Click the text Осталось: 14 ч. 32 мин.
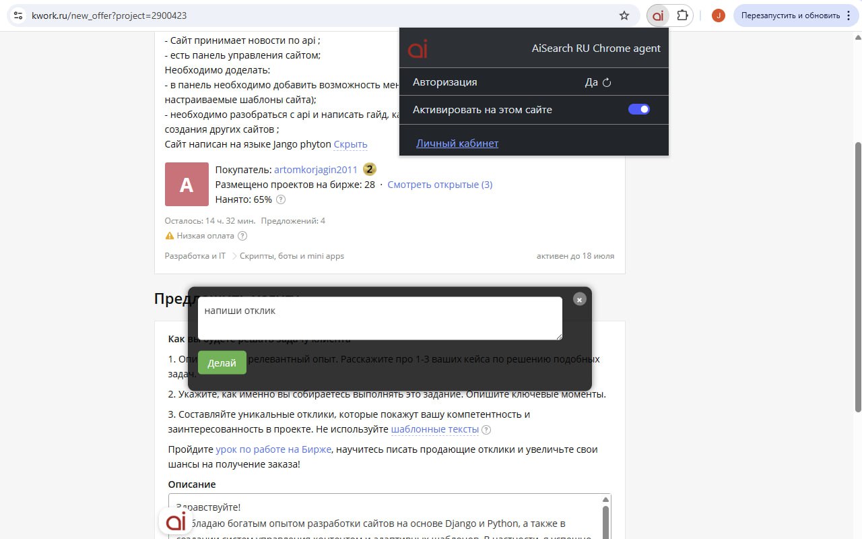The height and width of the screenshot is (539, 862). pyautogui.click(x=210, y=221)
